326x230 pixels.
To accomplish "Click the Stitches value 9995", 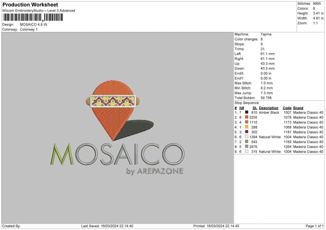I will click(317, 4).
